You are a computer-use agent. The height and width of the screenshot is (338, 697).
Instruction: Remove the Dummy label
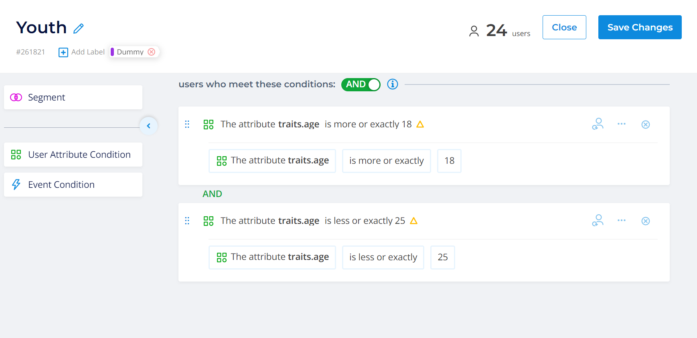(152, 52)
